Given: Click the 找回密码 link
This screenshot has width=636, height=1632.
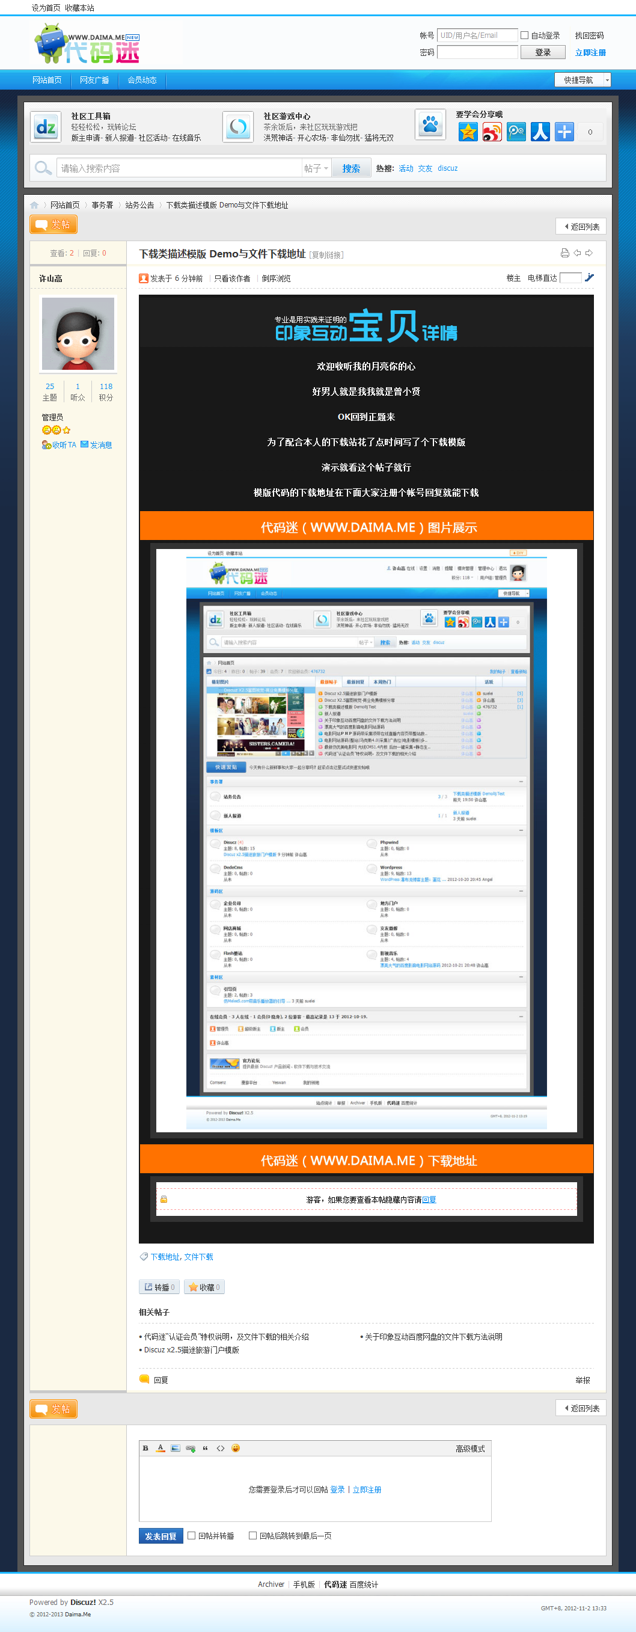Looking at the screenshot, I should tap(589, 35).
